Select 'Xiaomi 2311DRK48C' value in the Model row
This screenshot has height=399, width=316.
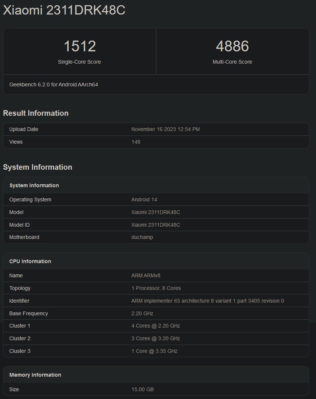(x=156, y=212)
